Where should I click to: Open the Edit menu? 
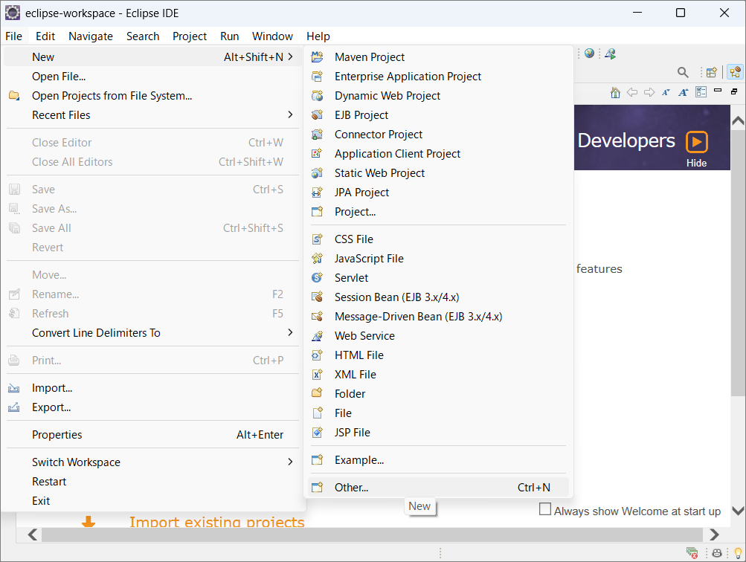coord(45,36)
